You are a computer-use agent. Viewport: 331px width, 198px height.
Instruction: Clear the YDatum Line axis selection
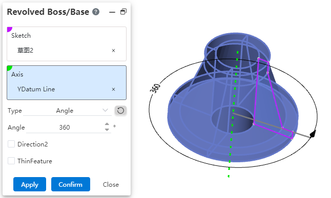click(x=113, y=89)
